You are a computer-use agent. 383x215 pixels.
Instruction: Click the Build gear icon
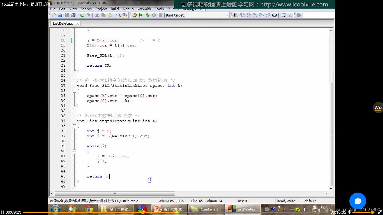click(134, 15)
